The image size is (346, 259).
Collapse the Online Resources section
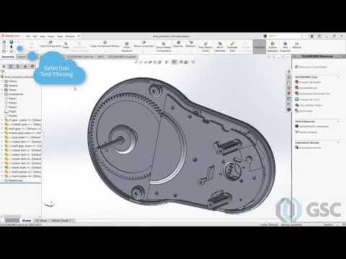(338, 122)
